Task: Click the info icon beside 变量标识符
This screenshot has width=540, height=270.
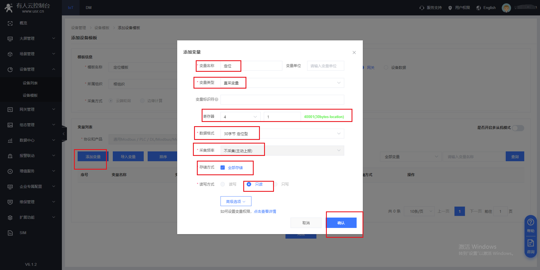Action: 217,99
